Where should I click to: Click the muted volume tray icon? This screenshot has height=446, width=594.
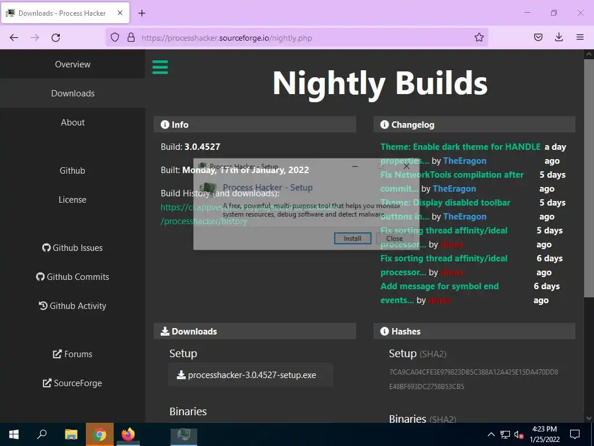click(519, 434)
